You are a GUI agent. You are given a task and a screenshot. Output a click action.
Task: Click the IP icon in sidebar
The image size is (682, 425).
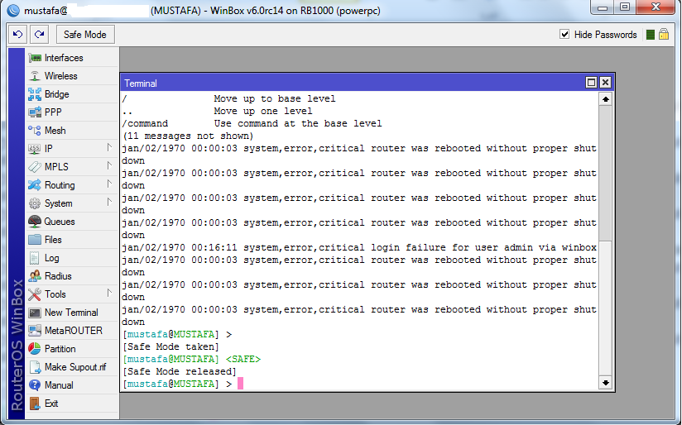pos(35,149)
